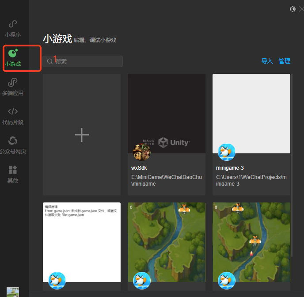
Task: Open the bottom-middle plane game project
Action: tap(167, 242)
